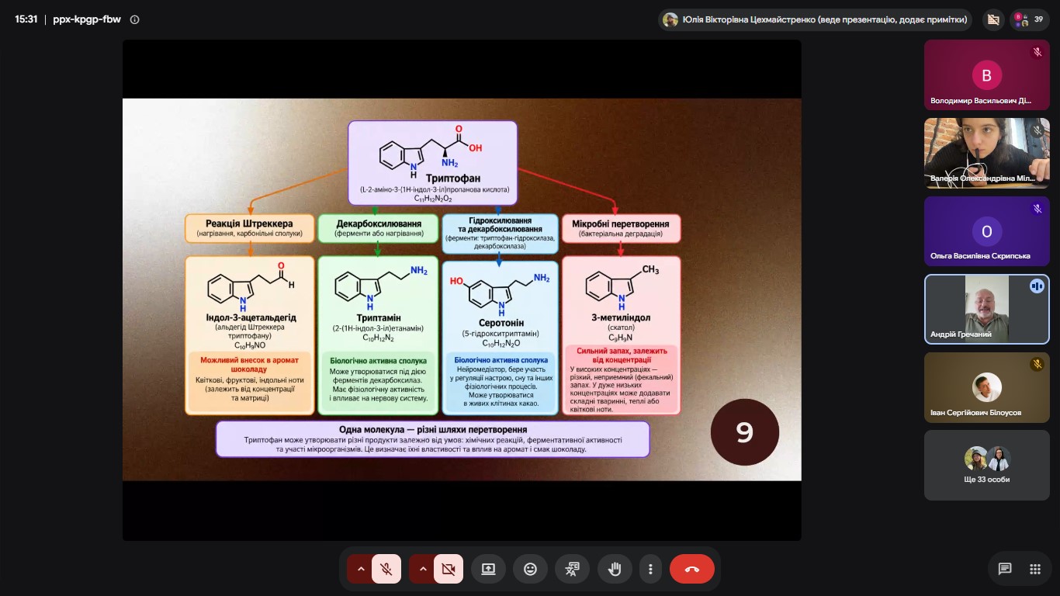Click Серотонін label on slide
The image size is (1060, 596).
tap(501, 323)
